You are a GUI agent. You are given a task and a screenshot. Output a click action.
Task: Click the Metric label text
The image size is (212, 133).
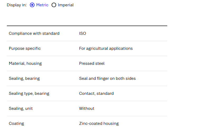tap(42, 5)
